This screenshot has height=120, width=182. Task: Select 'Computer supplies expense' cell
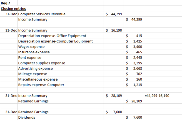click(61, 63)
